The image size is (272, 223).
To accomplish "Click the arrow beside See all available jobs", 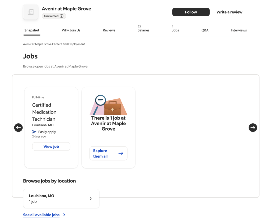I will 64,215.
